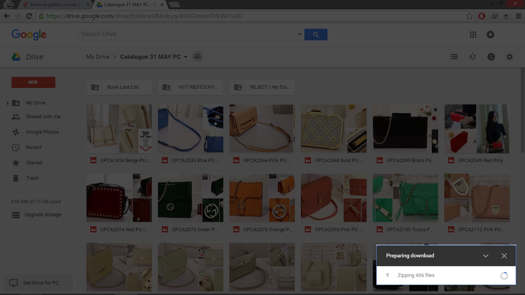Image resolution: width=525 pixels, height=295 pixels.
Task: Open the A-Z sort options
Action: [473, 57]
